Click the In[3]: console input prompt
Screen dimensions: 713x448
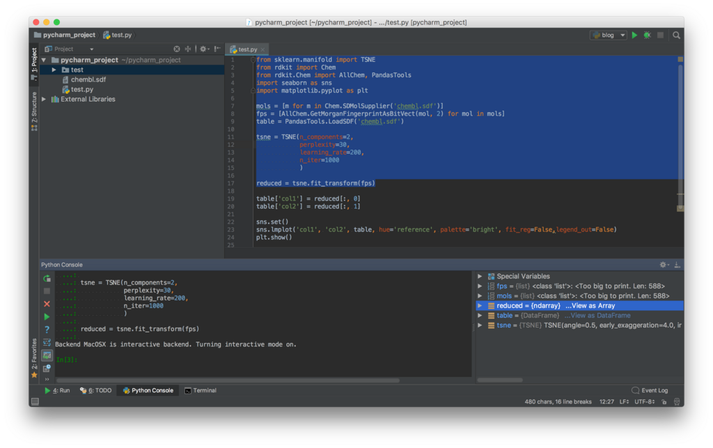pyautogui.click(x=66, y=360)
